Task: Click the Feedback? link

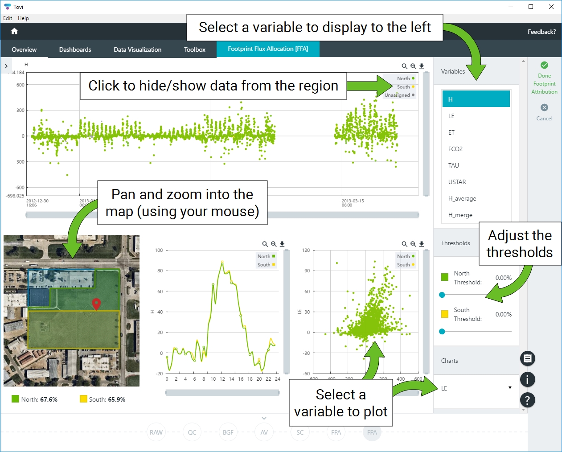Action: [541, 32]
